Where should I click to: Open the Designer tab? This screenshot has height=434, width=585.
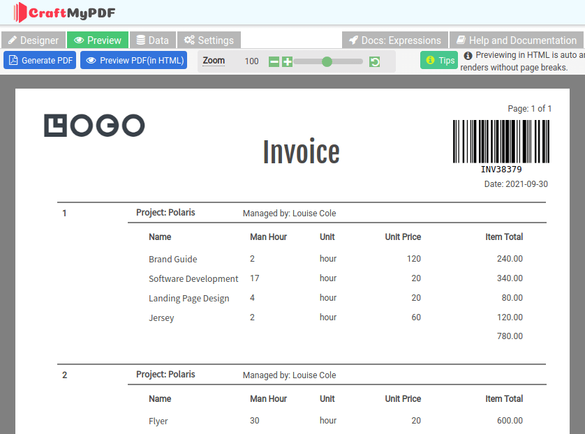pos(34,40)
